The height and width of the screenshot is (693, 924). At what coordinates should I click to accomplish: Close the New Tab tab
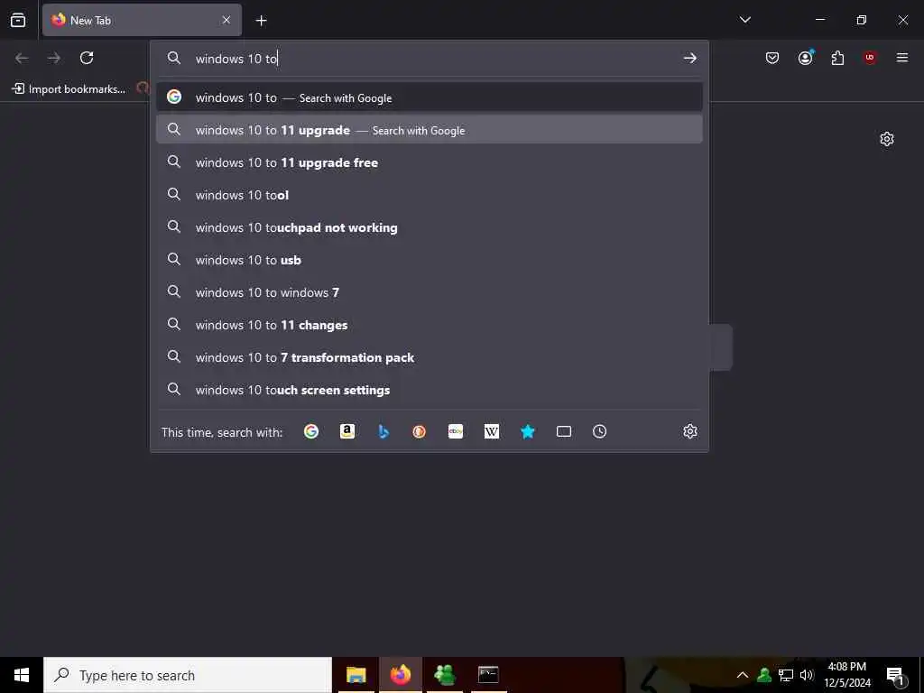(x=226, y=20)
